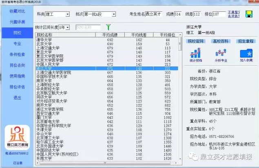The width and height of the screenshot is (259, 168).
Task: Click the 院校官网 button
Action: (x=196, y=41)
